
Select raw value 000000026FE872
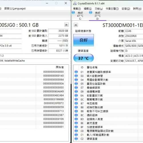(x=54, y=103)
